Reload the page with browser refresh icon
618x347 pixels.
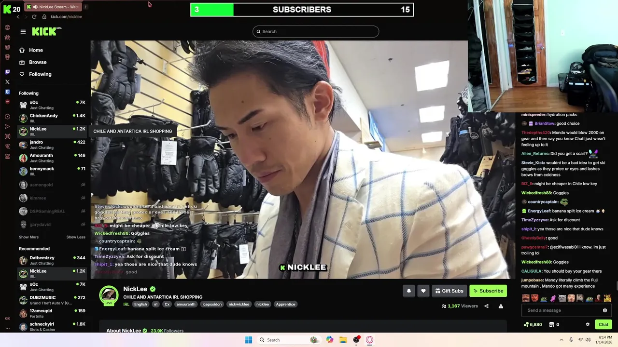[x=34, y=16]
